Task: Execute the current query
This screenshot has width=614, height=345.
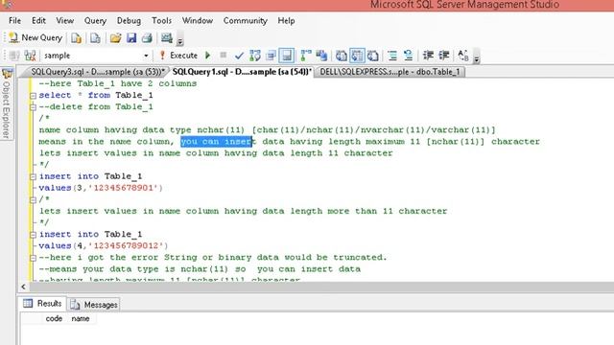Action: tap(178, 56)
